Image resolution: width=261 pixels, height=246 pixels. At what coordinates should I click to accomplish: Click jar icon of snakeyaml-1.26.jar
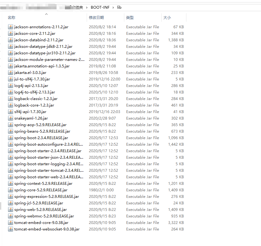11,118
